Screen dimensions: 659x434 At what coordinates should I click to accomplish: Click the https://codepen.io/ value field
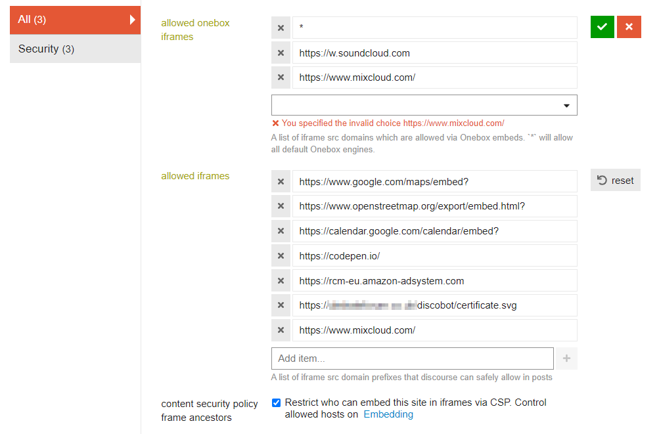[x=434, y=256]
